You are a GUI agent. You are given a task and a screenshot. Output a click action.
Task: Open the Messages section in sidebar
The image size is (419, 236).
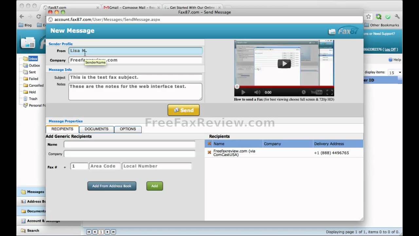click(x=31, y=192)
